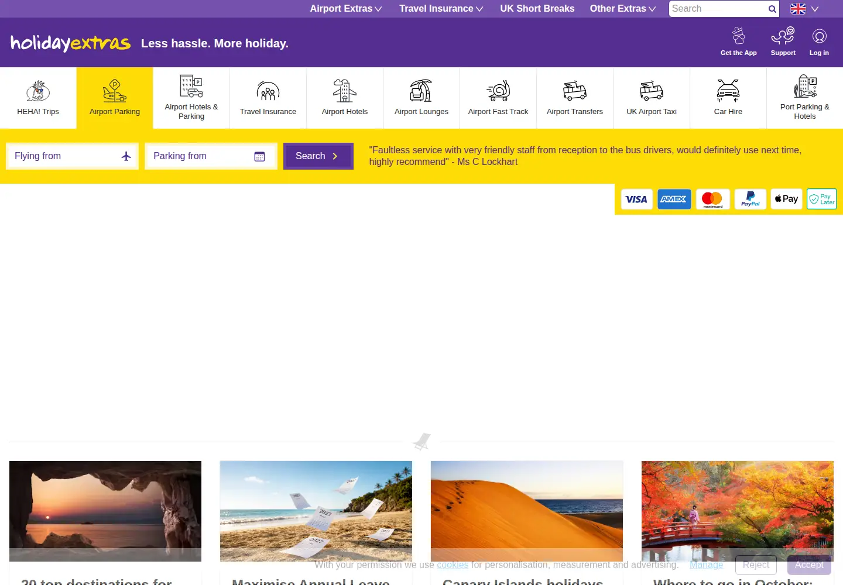Open the autumn red bridge thumbnail
Viewport: 843px width, 585px height.
tap(738, 511)
